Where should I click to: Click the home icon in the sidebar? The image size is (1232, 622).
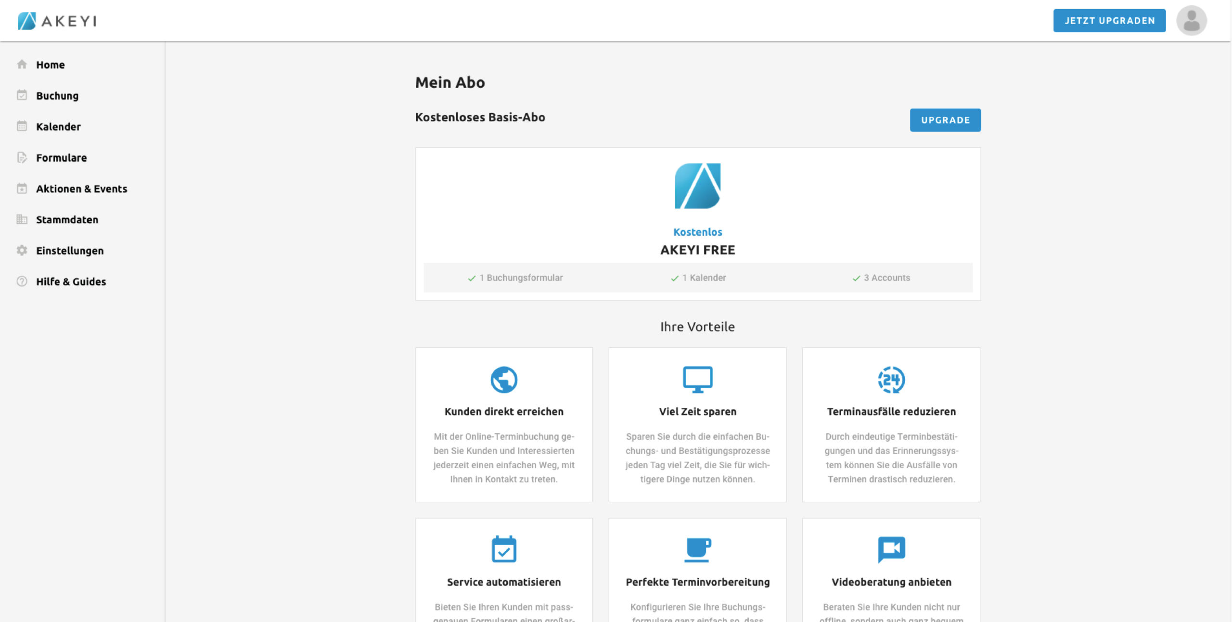click(x=22, y=64)
